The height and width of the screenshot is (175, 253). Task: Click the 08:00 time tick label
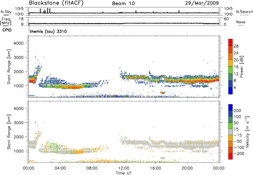[x=92, y=168]
